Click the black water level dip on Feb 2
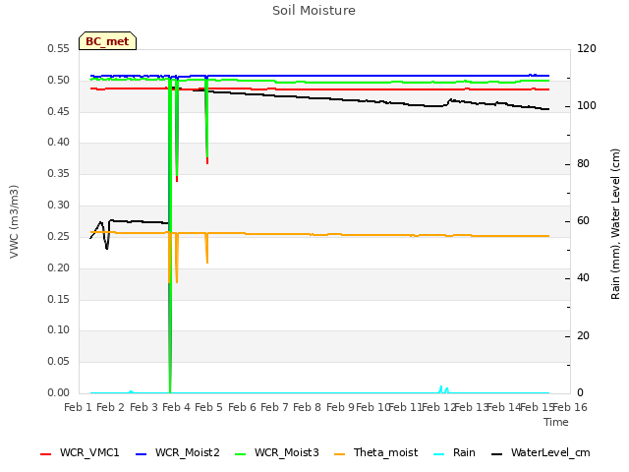The width and height of the screenshot is (629, 472). [107, 247]
